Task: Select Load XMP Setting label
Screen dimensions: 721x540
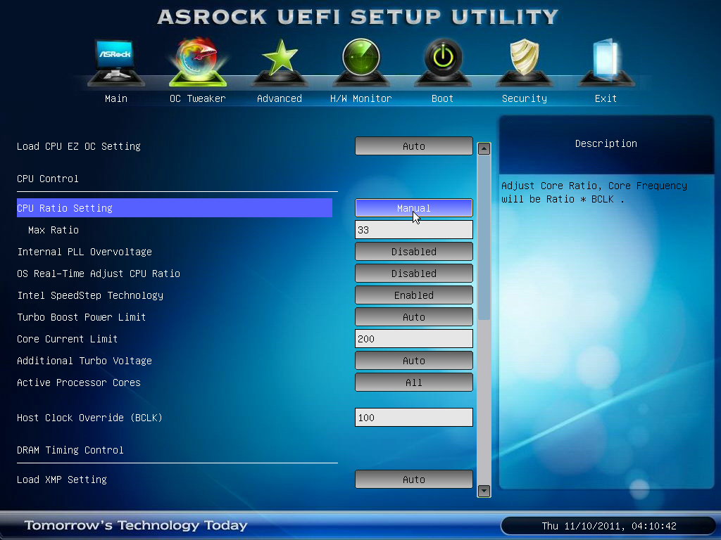Action: pos(62,480)
